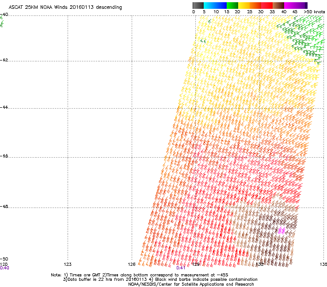Viewport: 327px width, 287px height.
Task: Select the orange 25-30 knots legend color
Action: [x=255, y=5]
